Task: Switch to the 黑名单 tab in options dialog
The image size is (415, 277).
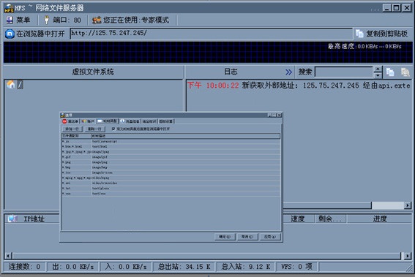Action: (x=70, y=121)
